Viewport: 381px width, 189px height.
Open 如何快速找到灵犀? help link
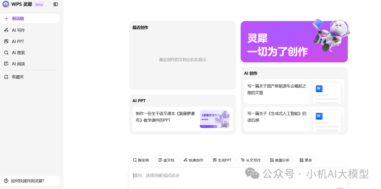(30, 181)
